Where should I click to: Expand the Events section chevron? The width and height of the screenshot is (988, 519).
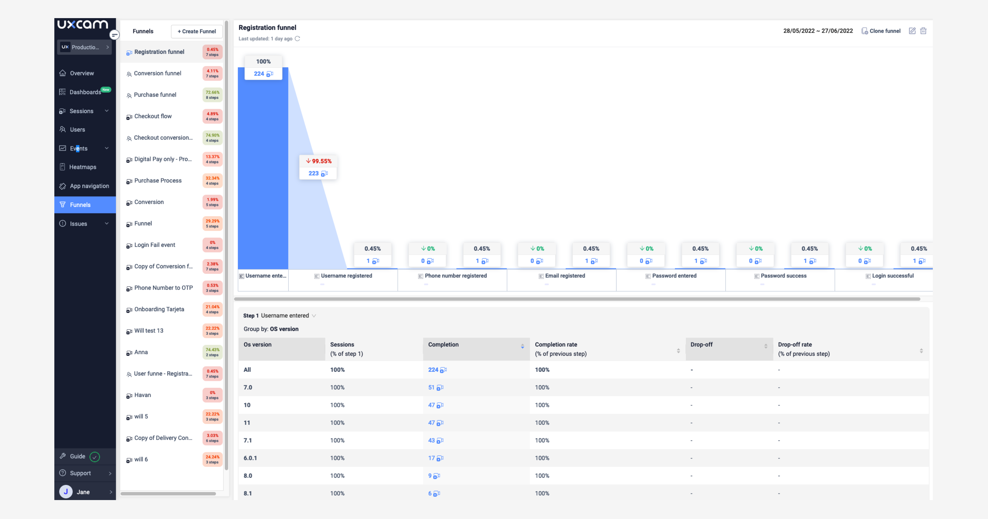[x=107, y=148]
